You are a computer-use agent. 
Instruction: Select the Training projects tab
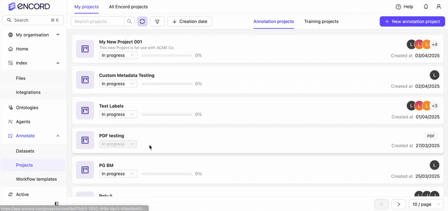[321, 21]
